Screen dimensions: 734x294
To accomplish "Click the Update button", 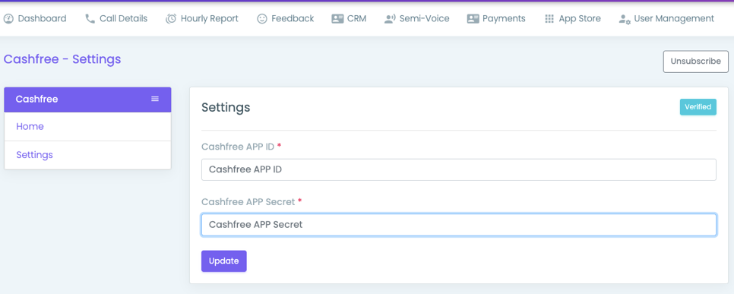I will 223,261.
